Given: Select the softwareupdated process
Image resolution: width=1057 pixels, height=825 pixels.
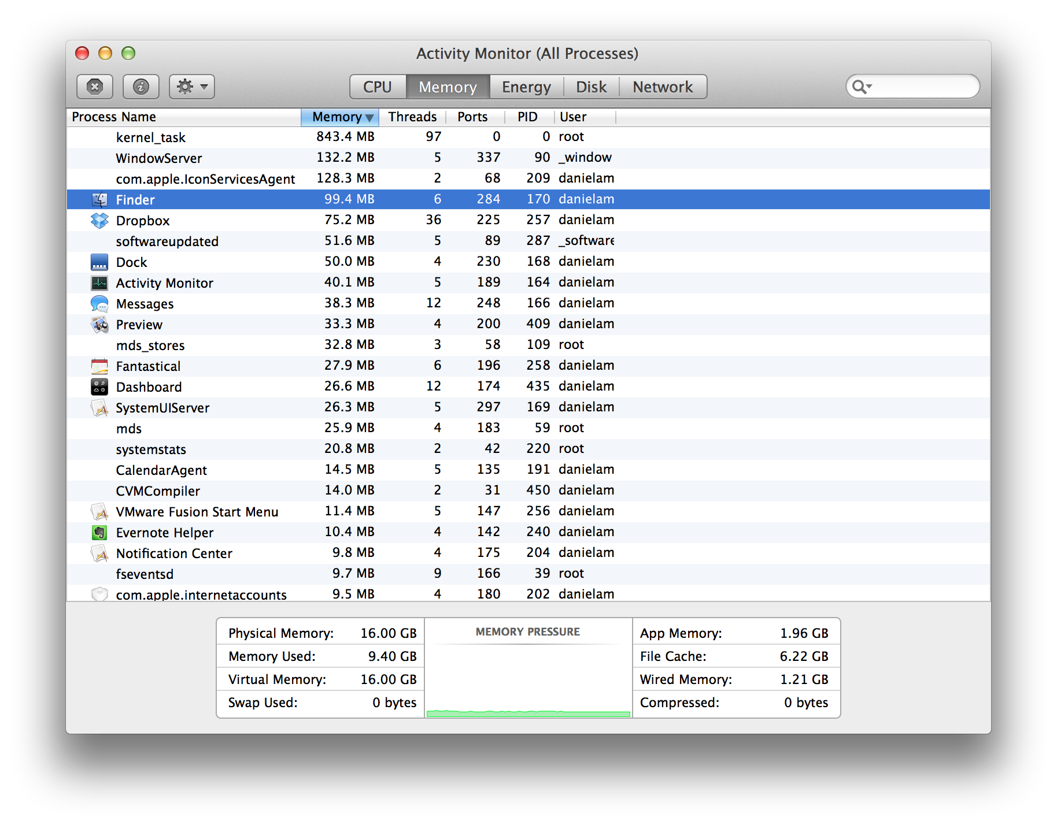Looking at the screenshot, I should 528,241.
